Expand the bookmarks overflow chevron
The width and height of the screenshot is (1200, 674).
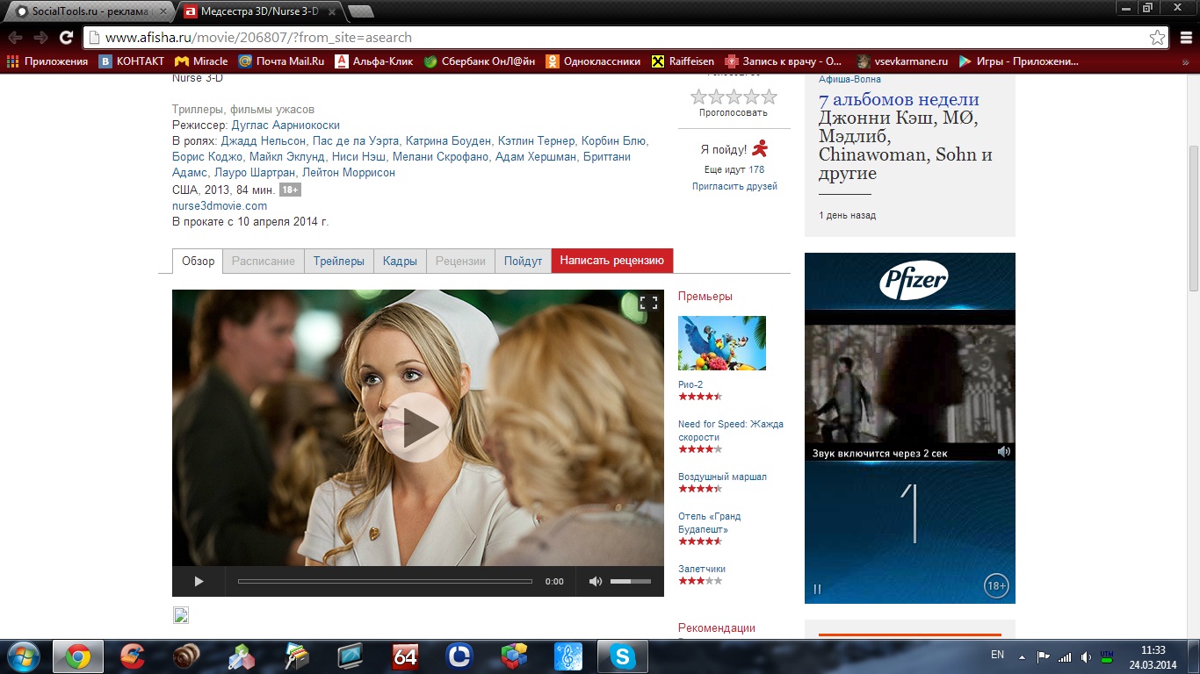tap(1185, 61)
